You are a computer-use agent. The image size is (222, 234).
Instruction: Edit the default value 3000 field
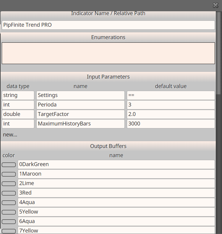tap(171, 124)
